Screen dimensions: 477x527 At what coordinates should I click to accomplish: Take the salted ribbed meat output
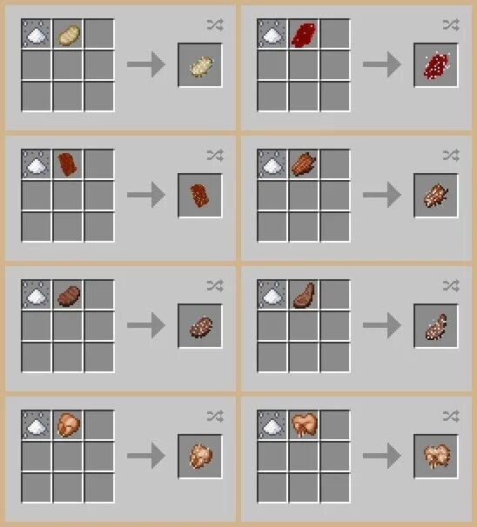pos(436,196)
